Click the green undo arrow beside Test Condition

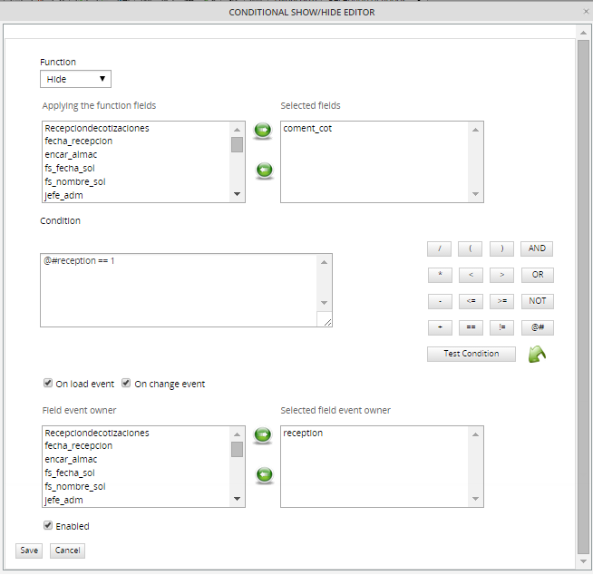537,355
